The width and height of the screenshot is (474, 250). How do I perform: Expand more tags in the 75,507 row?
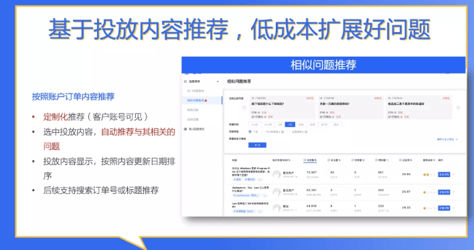coord(260,180)
